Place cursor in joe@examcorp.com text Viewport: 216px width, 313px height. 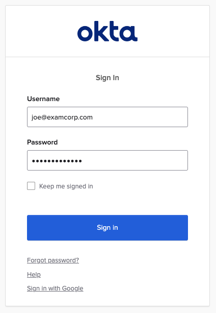tap(62, 117)
